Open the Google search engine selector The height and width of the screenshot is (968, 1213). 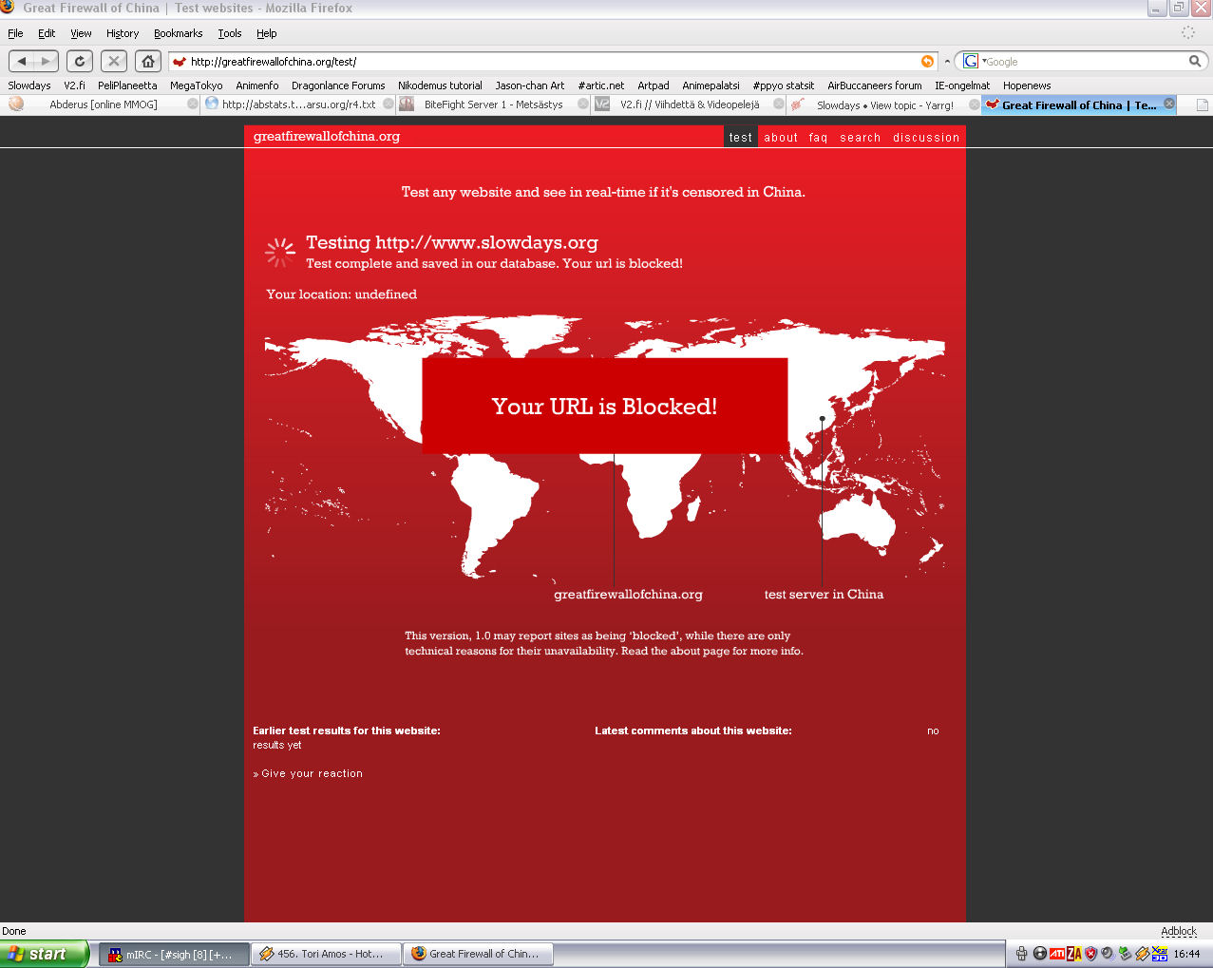click(974, 62)
